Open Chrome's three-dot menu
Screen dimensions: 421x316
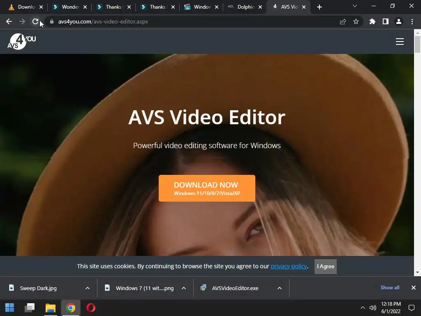412,21
